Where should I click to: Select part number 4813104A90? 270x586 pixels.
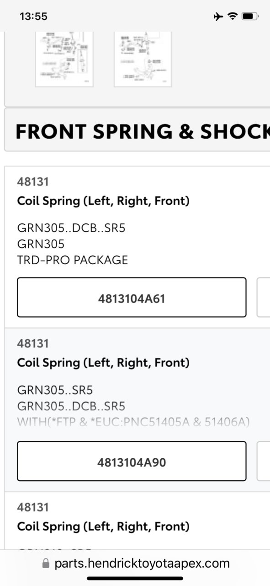(132, 461)
